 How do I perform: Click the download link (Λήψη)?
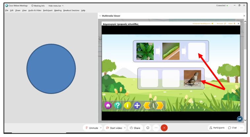click(x=232, y=24)
